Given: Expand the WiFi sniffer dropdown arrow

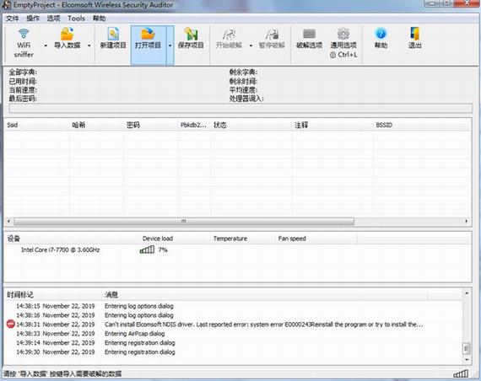Looking at the screenshot, I should coord(46,46).
